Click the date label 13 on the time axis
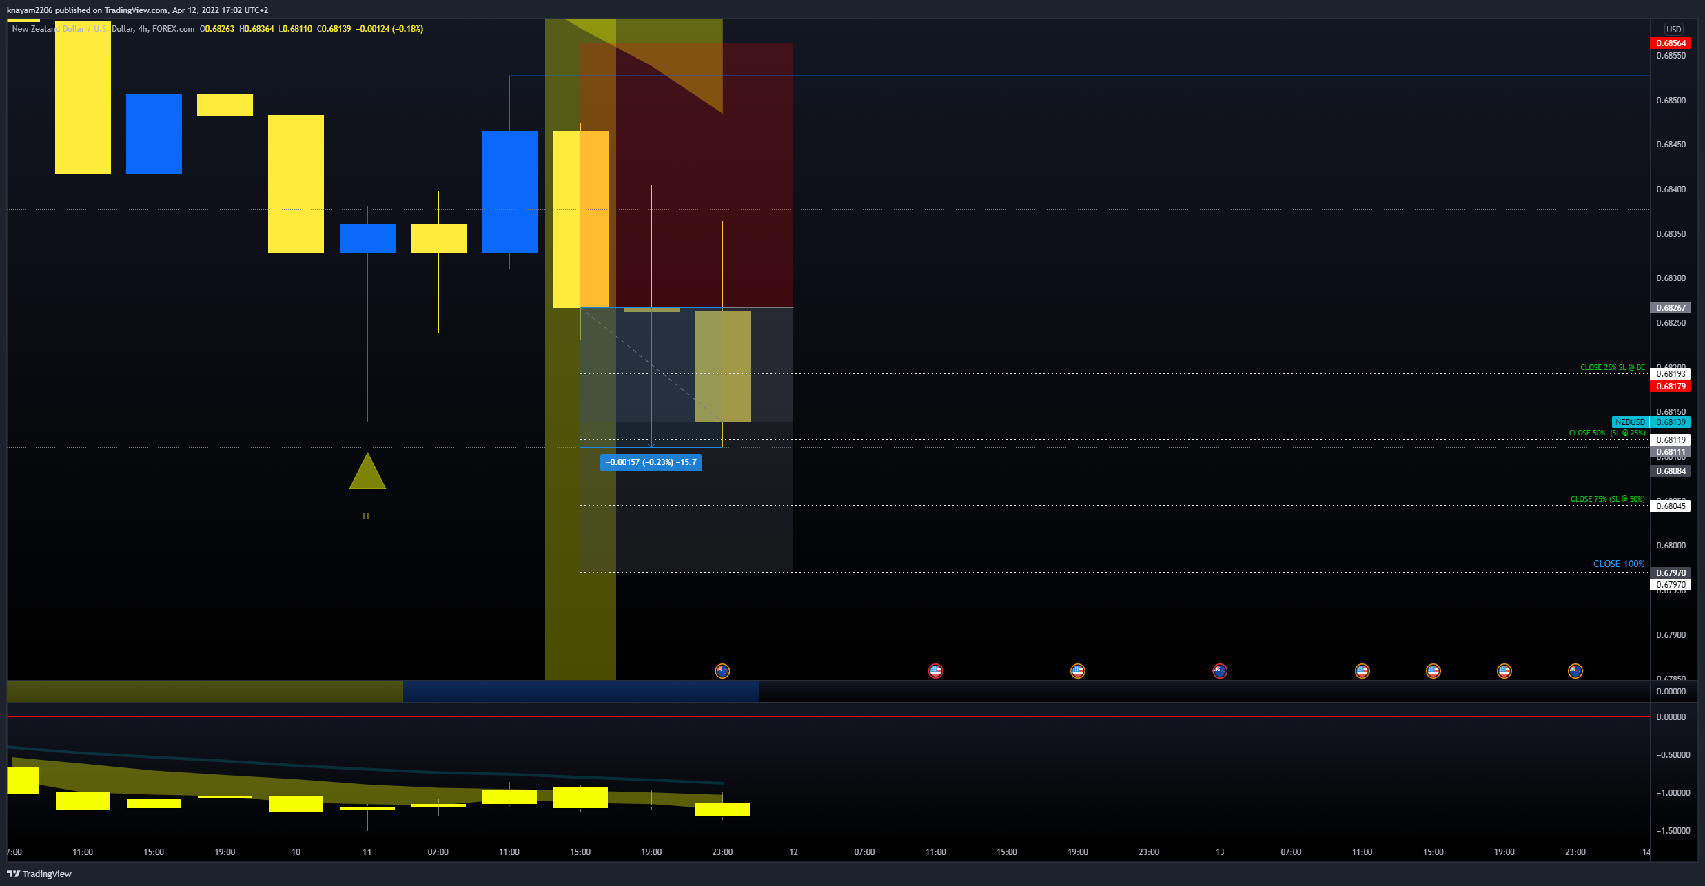Screen dimensions: 1705x886 click(x=1220, y=852)
